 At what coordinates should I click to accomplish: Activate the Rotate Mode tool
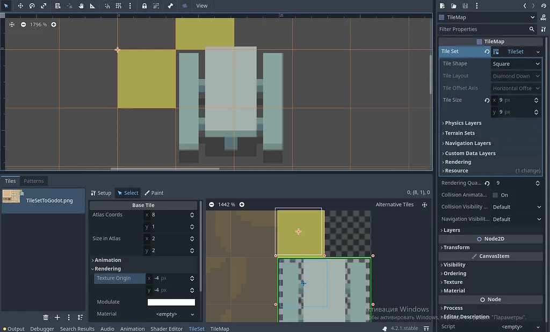coord(32,5)
